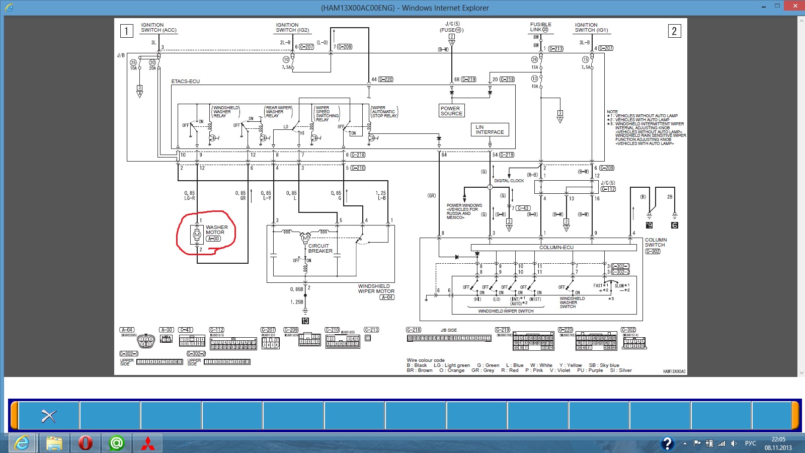Image resolution: width=805 pixels, height=453 pixels.
Task: Click the blue question mark help icon
Action: click(667, 443)
